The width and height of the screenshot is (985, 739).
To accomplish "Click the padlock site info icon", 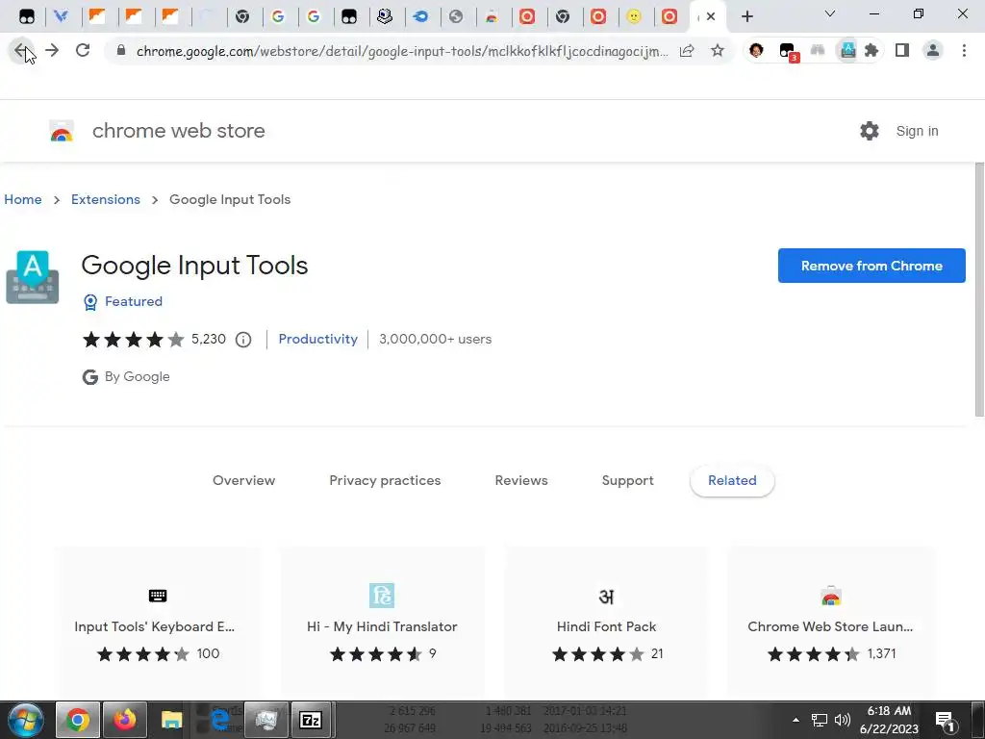I will (x=121, y=51).
